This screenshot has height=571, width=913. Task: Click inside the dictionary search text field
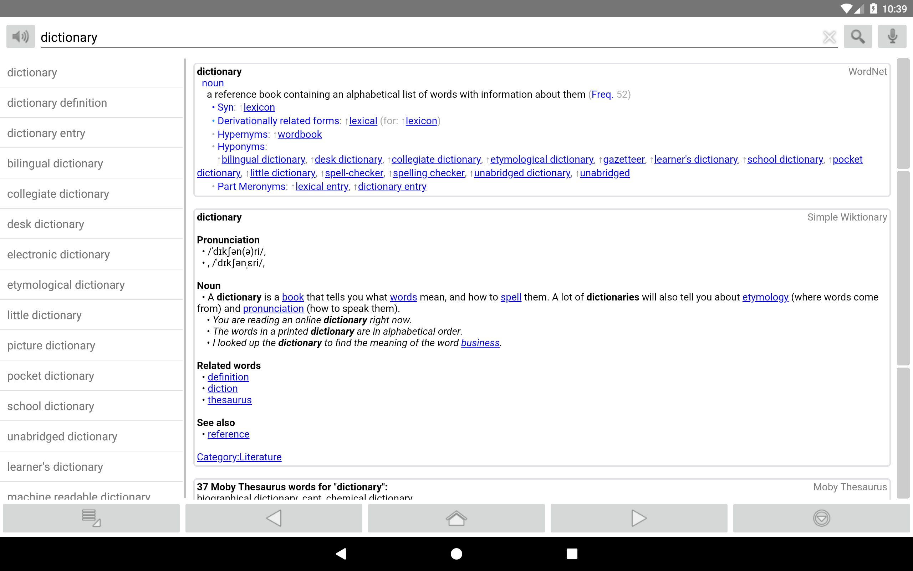coord(302,37)
